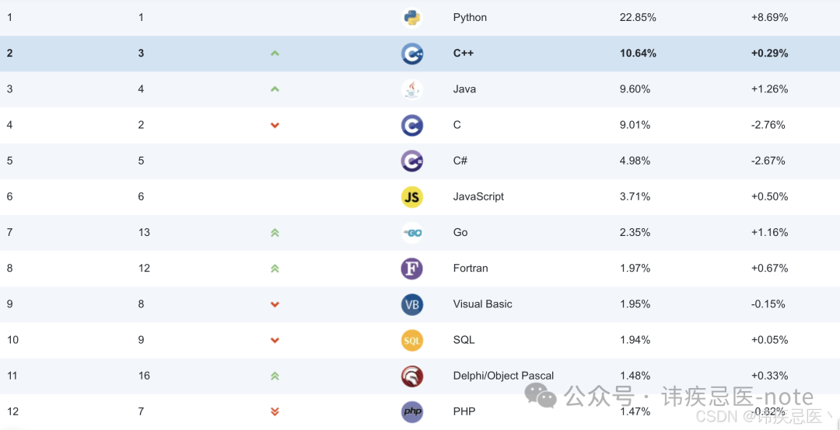The image size is (840, 430).
Task: Click the +0.29% change for C++
Action: click(769, 54)
